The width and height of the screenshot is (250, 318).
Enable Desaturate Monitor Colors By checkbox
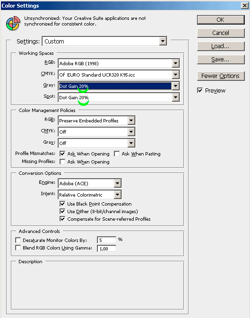18,241
